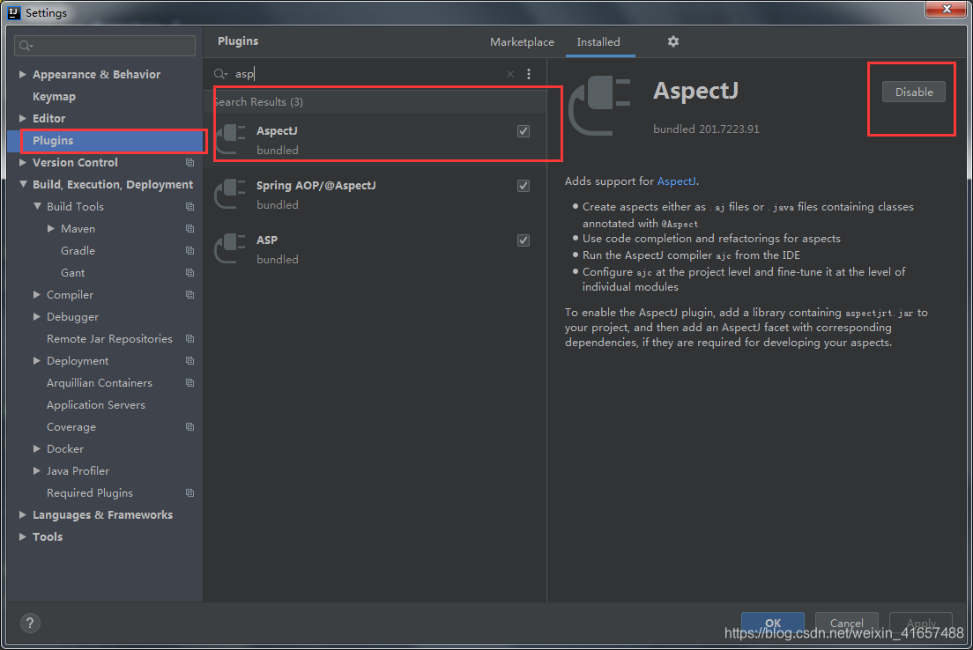The image size is (973, 650).
Task: Click the project-level icon beside Deployment
Action: coord(189,361)
